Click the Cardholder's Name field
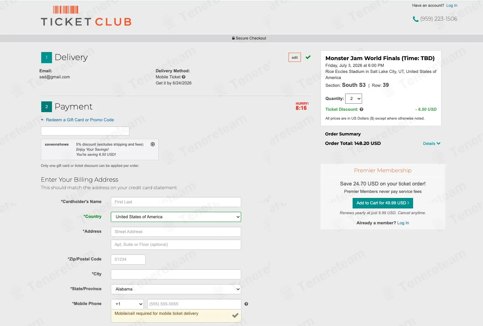The height and width of the screenshot is (326, 483). click(x=176, y=202)
